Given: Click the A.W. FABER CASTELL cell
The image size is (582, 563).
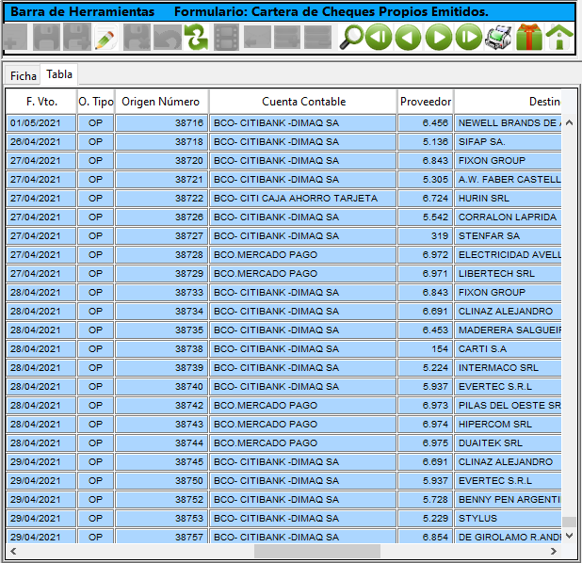Looking at the screenshot, I should tap(508, 179).
